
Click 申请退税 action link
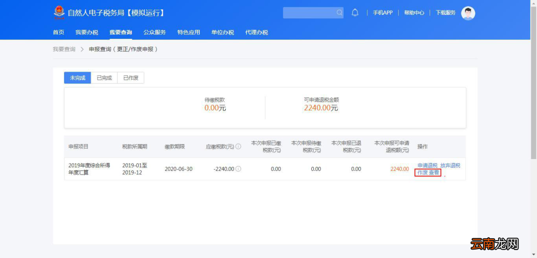[x=428, y=166]
